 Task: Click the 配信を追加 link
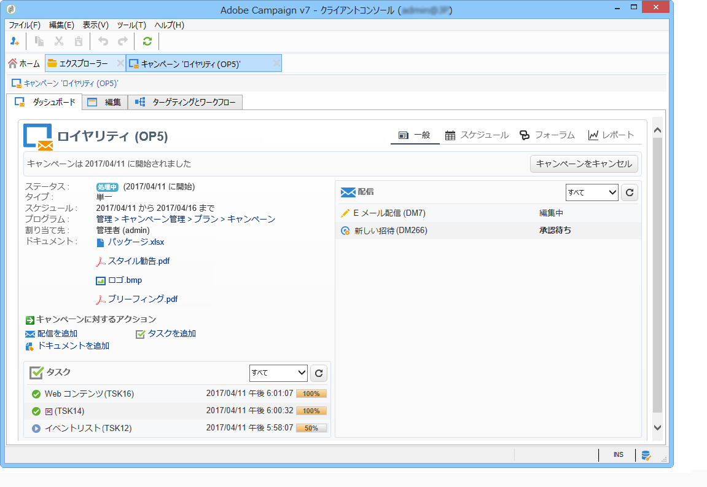point(57,333)
